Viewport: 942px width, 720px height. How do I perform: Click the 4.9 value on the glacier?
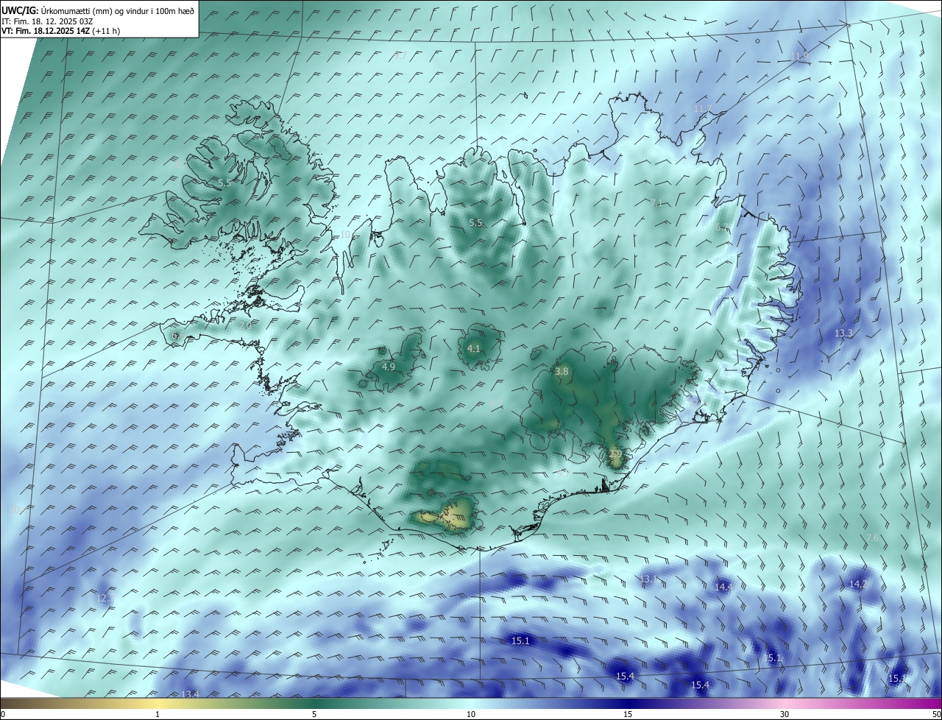point(389,367)
